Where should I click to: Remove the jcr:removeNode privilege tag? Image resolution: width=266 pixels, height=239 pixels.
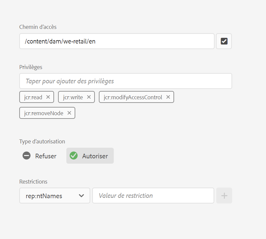point(69,113)
